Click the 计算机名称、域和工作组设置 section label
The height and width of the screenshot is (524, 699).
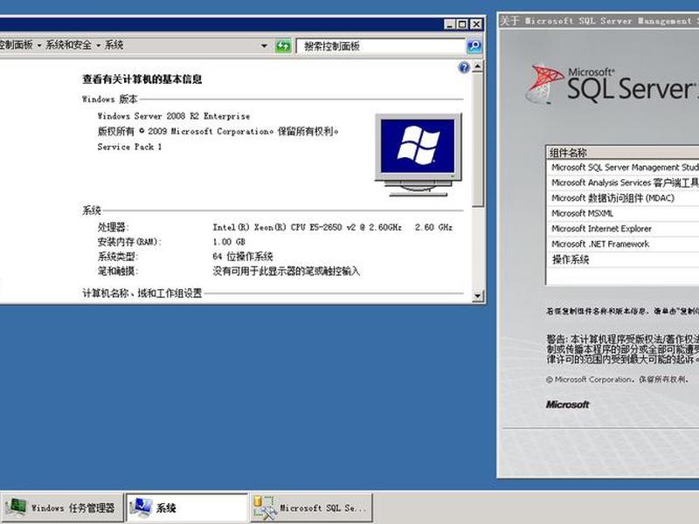coord(142,293)
